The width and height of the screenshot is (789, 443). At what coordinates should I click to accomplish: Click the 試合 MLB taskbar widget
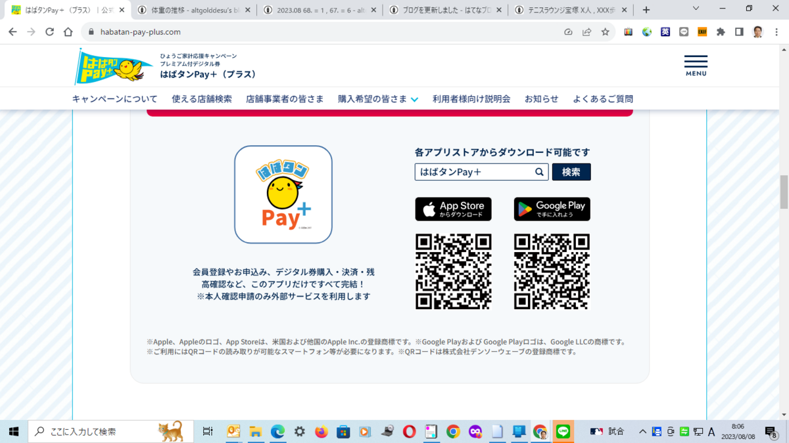coord(607,432)
